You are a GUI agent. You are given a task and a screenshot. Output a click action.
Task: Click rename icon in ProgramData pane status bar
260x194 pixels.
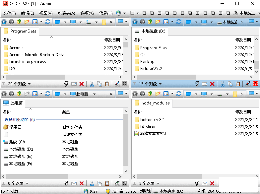coord(74,84)
